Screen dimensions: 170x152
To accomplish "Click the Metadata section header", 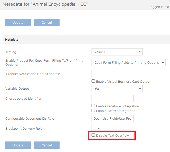I will [x=12, y=40].
